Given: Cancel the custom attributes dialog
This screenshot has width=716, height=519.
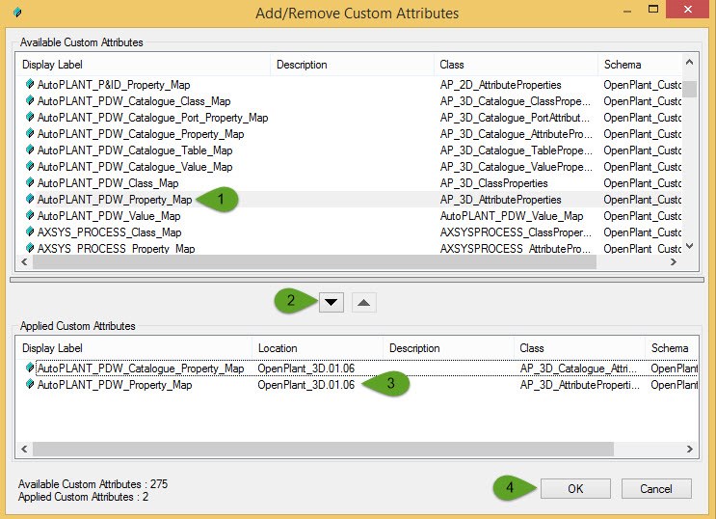Looking at the screenshot, I should tap(656, 489).
